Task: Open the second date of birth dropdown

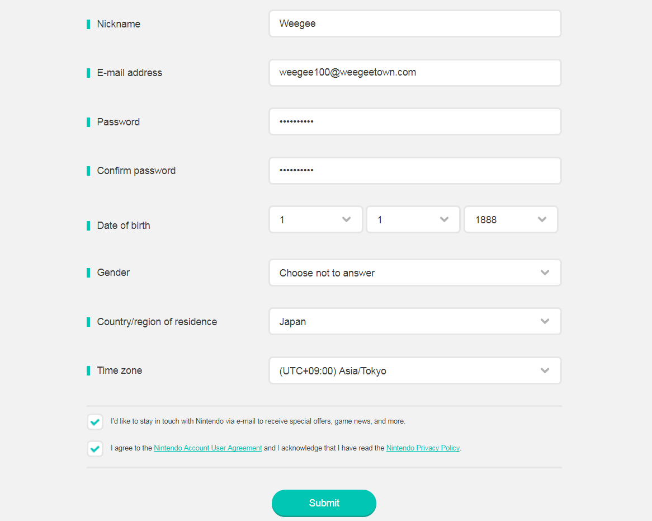Action: pyautogui.click(x=413, y=219)
